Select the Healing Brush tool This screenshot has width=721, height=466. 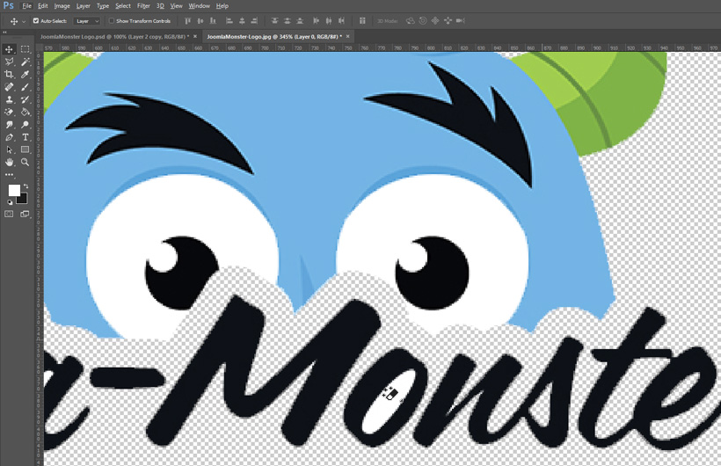point(9,87)
